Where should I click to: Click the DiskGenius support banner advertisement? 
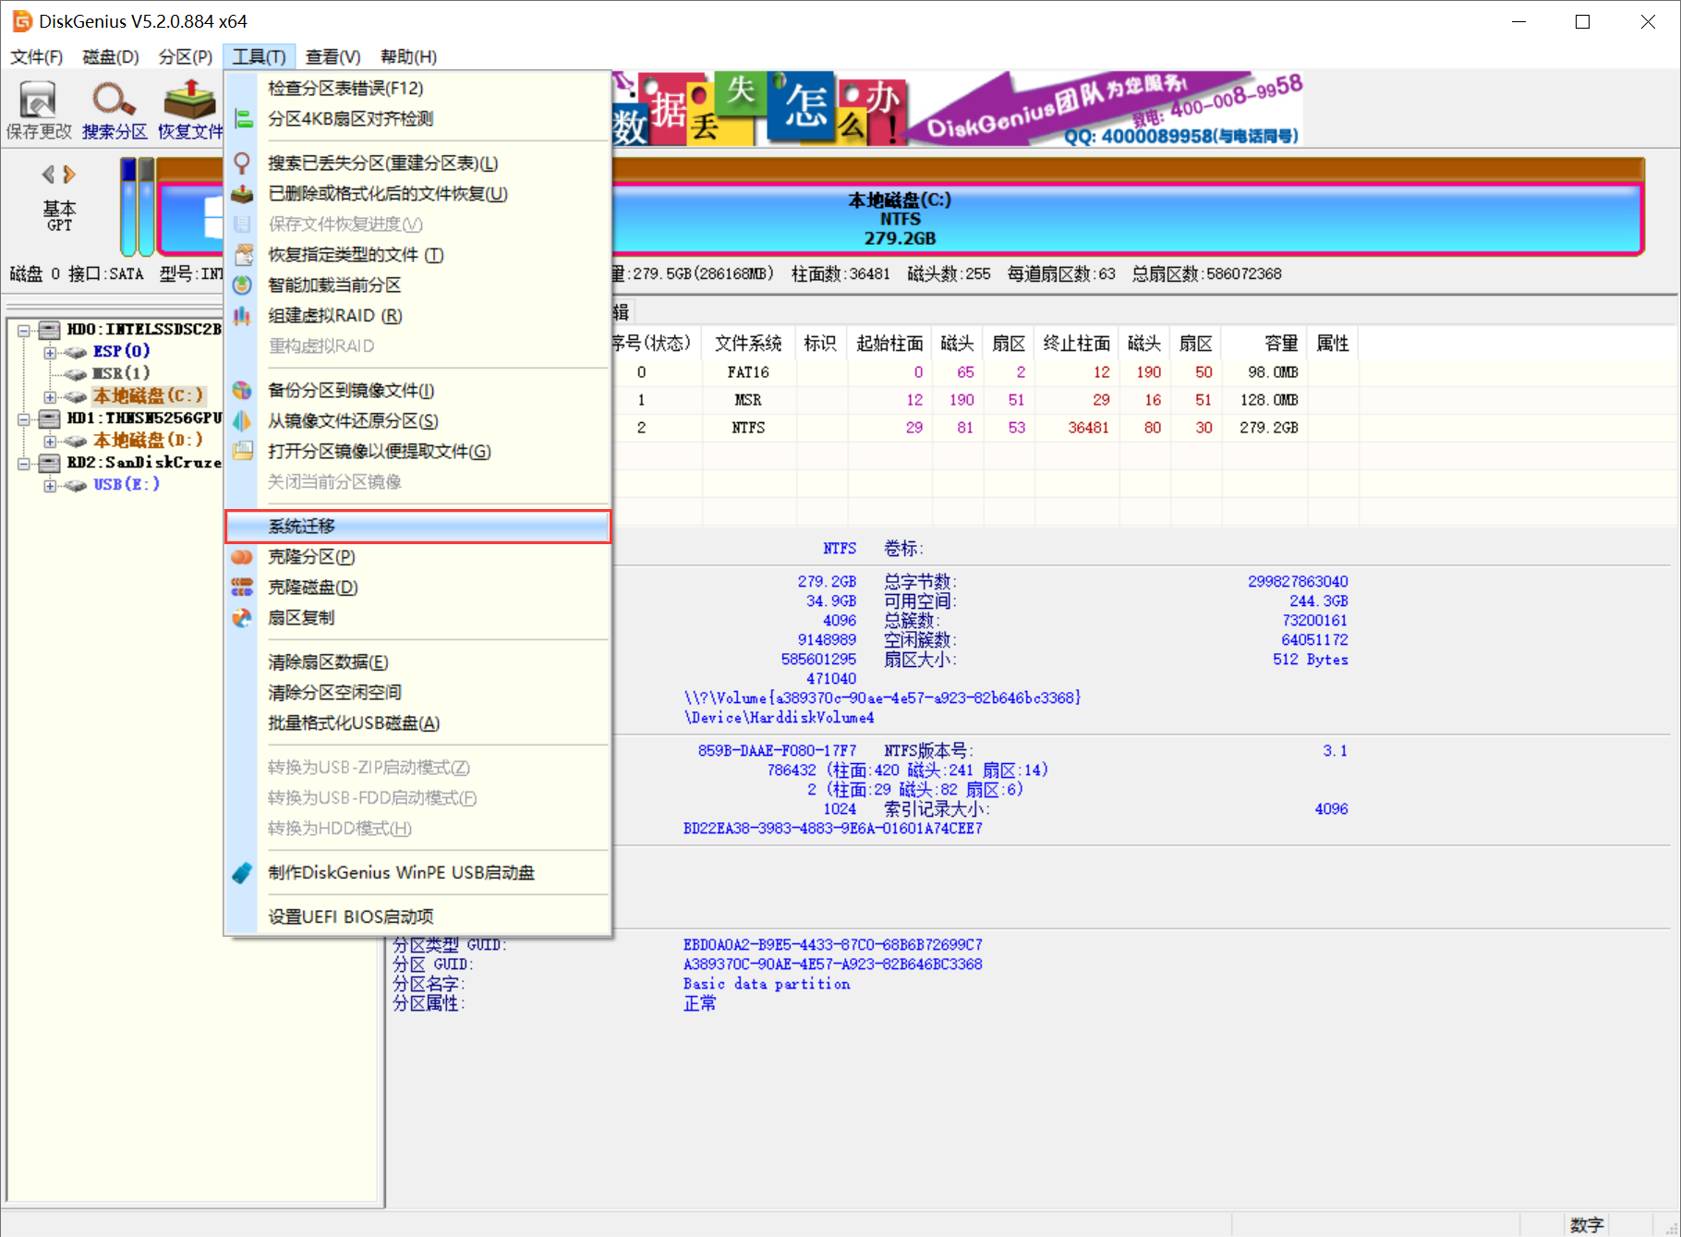[957, 109]
